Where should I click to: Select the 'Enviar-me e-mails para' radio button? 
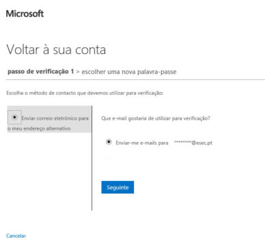tap(109, 142)
